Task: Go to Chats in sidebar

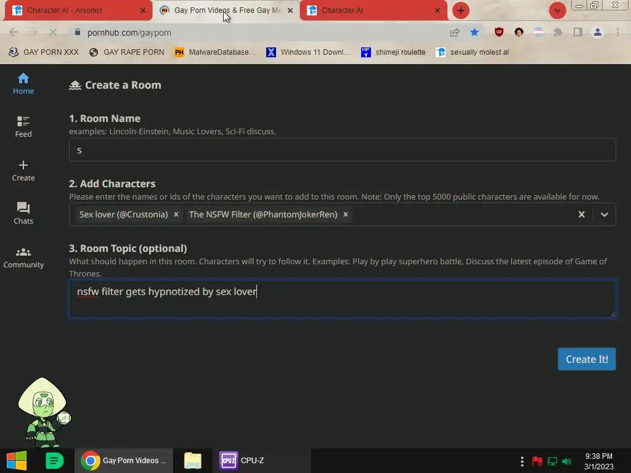Action: point(23,213)
